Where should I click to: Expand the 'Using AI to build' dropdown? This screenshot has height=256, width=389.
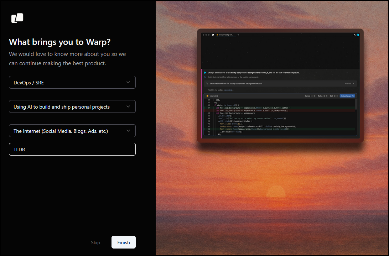pos(72,106)
